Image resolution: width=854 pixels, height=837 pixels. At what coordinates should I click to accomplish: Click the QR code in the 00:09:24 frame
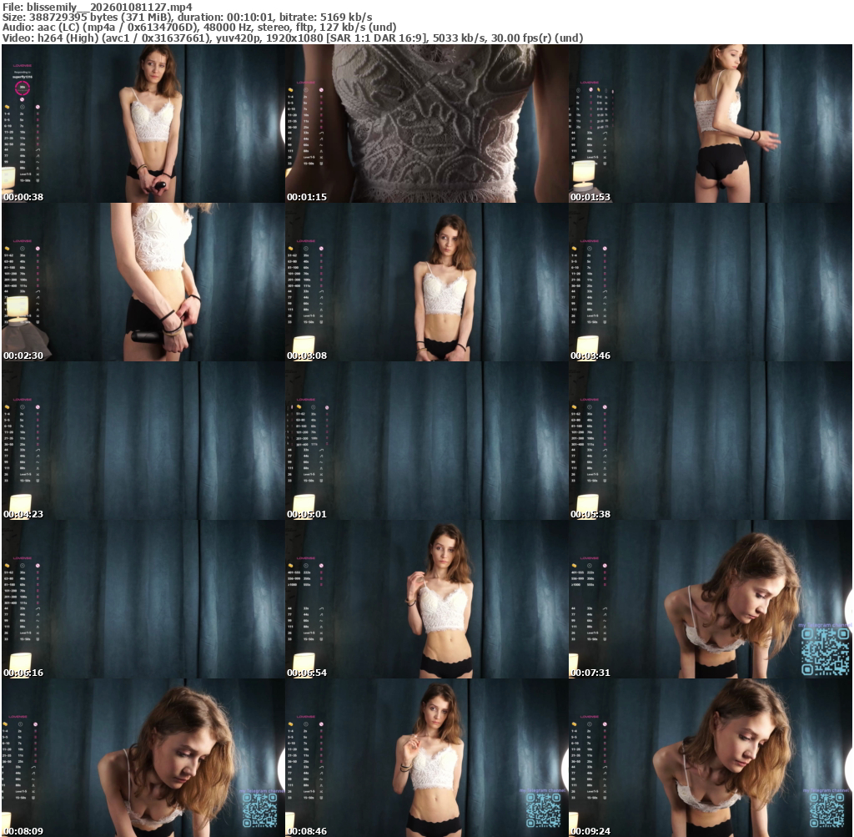pos(826,809)
